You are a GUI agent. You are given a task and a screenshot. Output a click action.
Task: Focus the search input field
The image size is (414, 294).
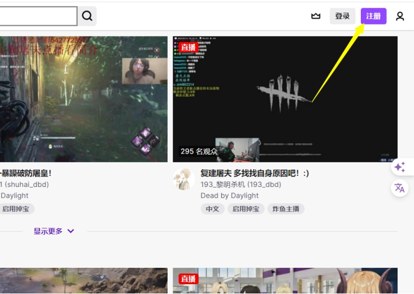[38, 16]
